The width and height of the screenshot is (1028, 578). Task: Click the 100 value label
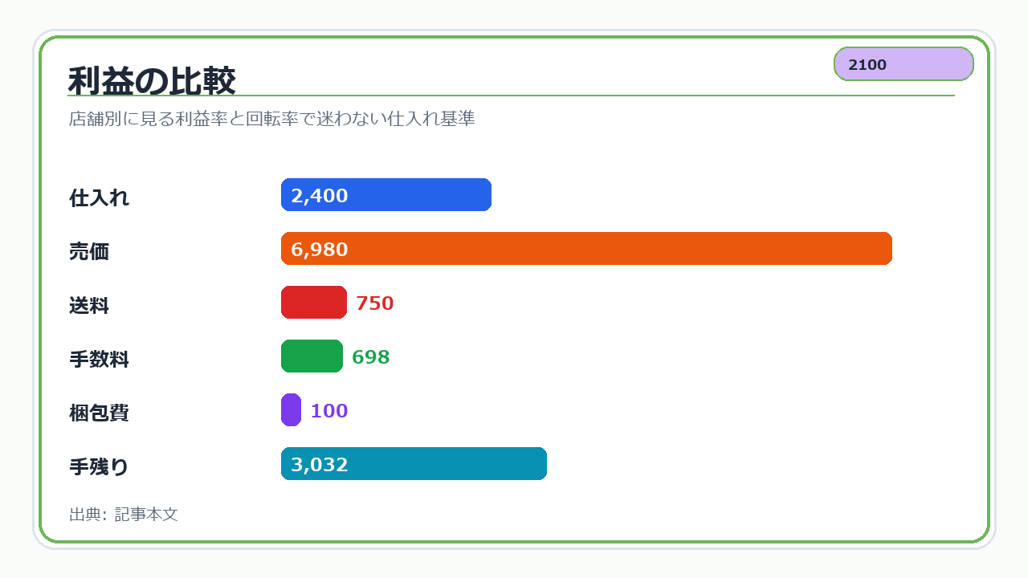tap(329, 411)
